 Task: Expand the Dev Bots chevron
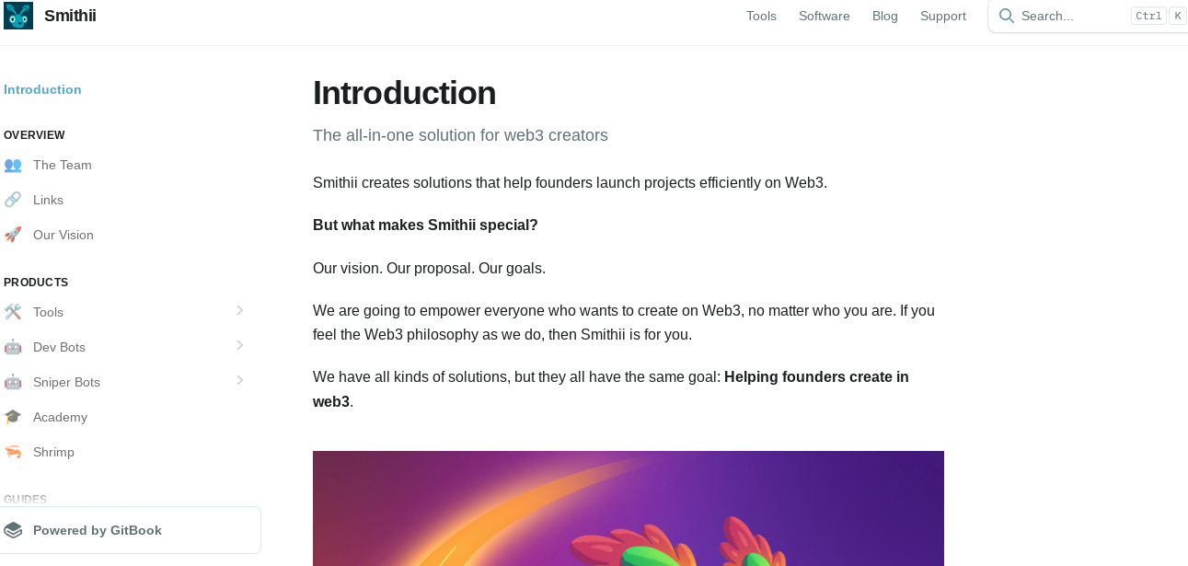(239, 346)
